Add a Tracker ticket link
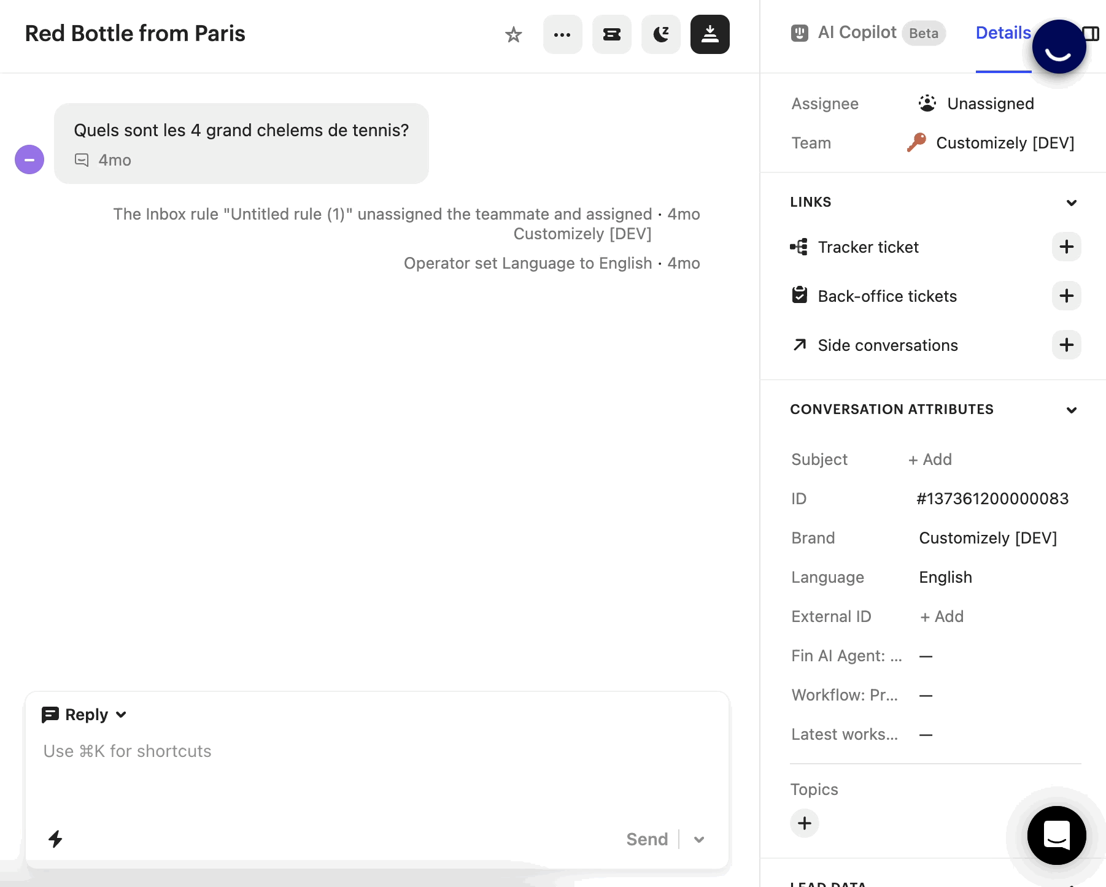The image size is (1106, 887). tap(1066, 247)
